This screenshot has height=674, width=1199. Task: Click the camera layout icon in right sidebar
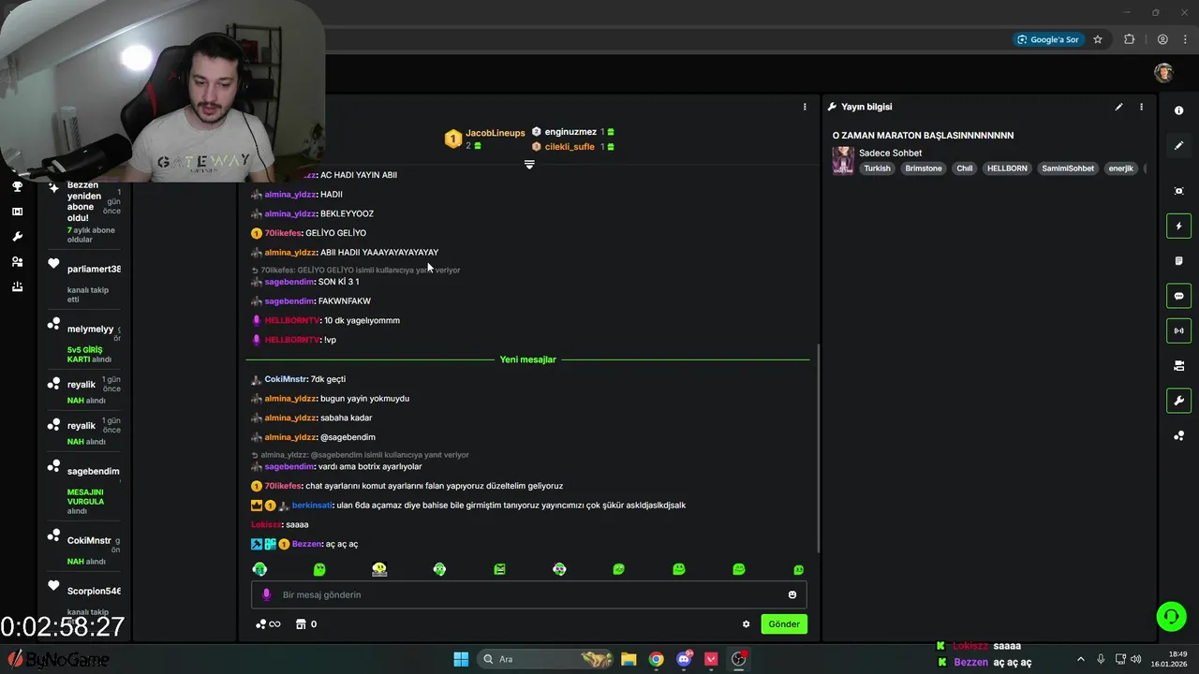(1178, 365)
